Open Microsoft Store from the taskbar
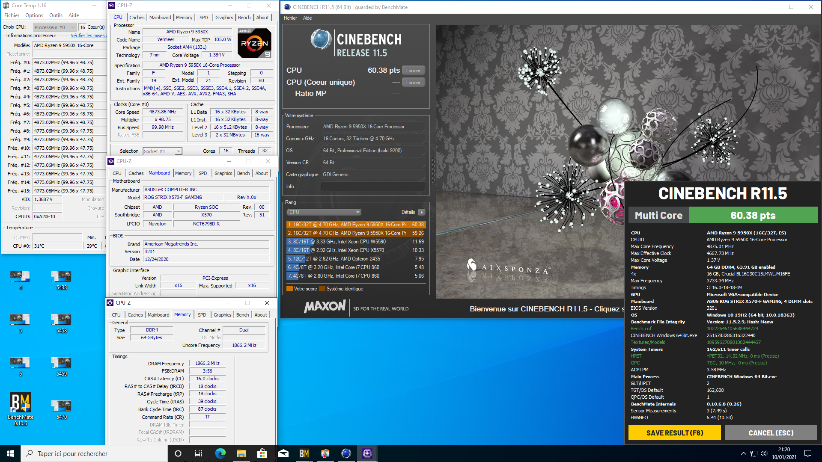822x462 pixels. coord(262,453)
